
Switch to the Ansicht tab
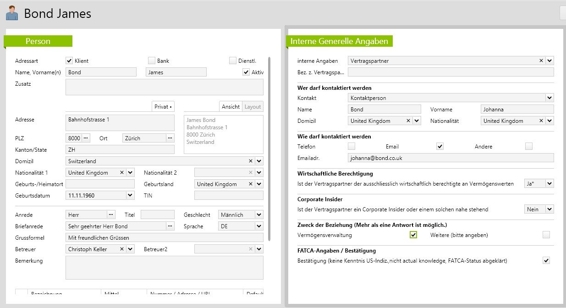(x=231, y=106)
